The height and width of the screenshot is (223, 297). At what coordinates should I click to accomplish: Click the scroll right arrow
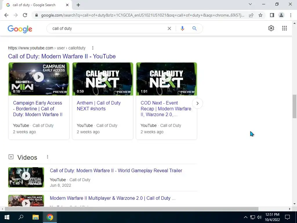[x=290, y=209]
